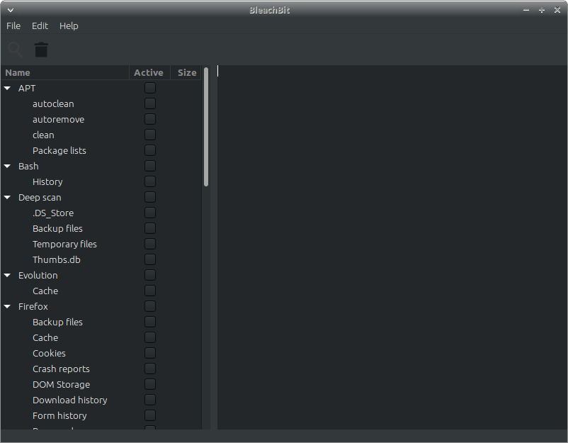
Task: Enable Firefox Cookies cleaning
Action: [x=149, y=353]
